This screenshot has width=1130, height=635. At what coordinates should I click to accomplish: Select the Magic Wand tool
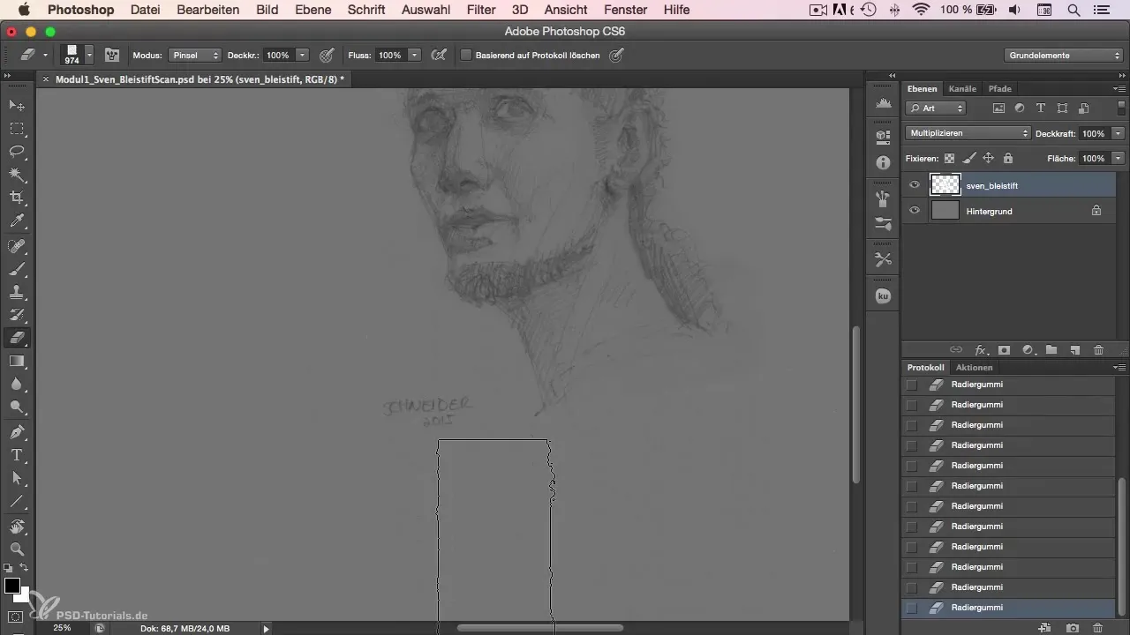[x=17, y=175]
